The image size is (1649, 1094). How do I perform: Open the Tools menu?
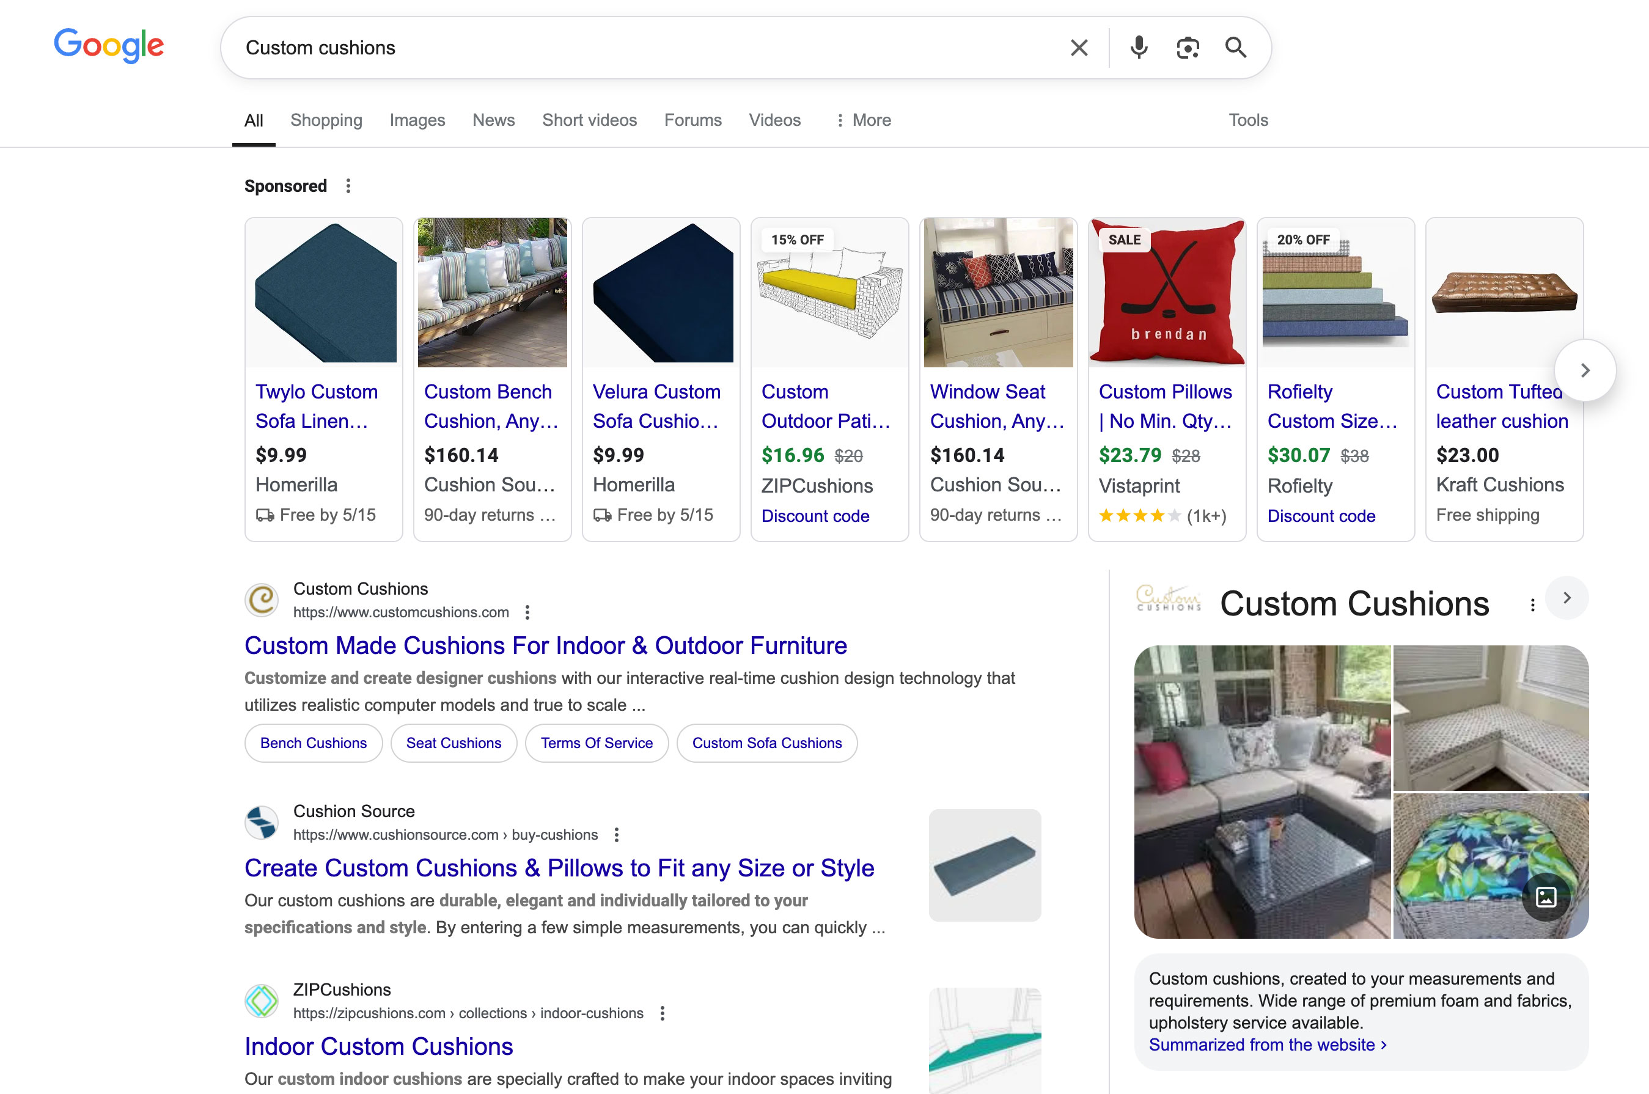tap(1248, 120)
